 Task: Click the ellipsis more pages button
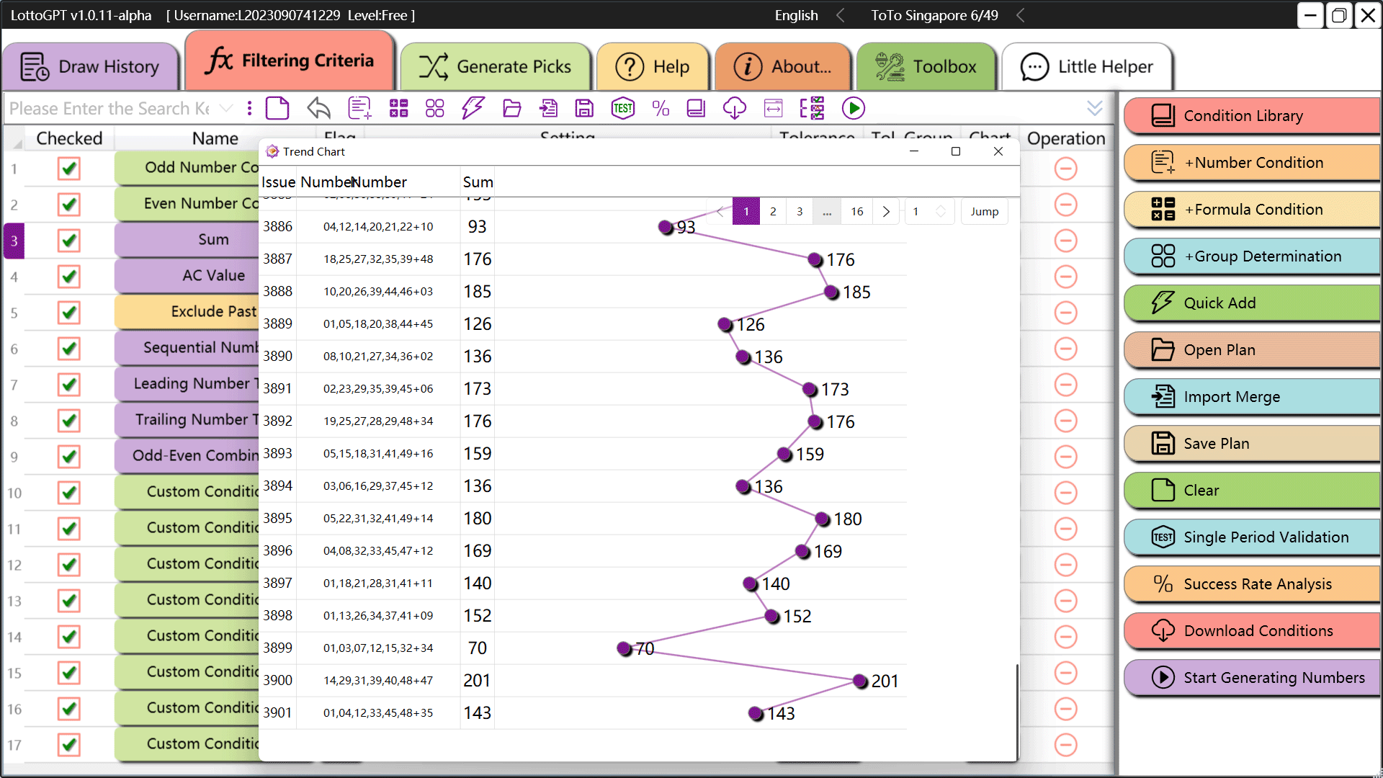point(827,212)
